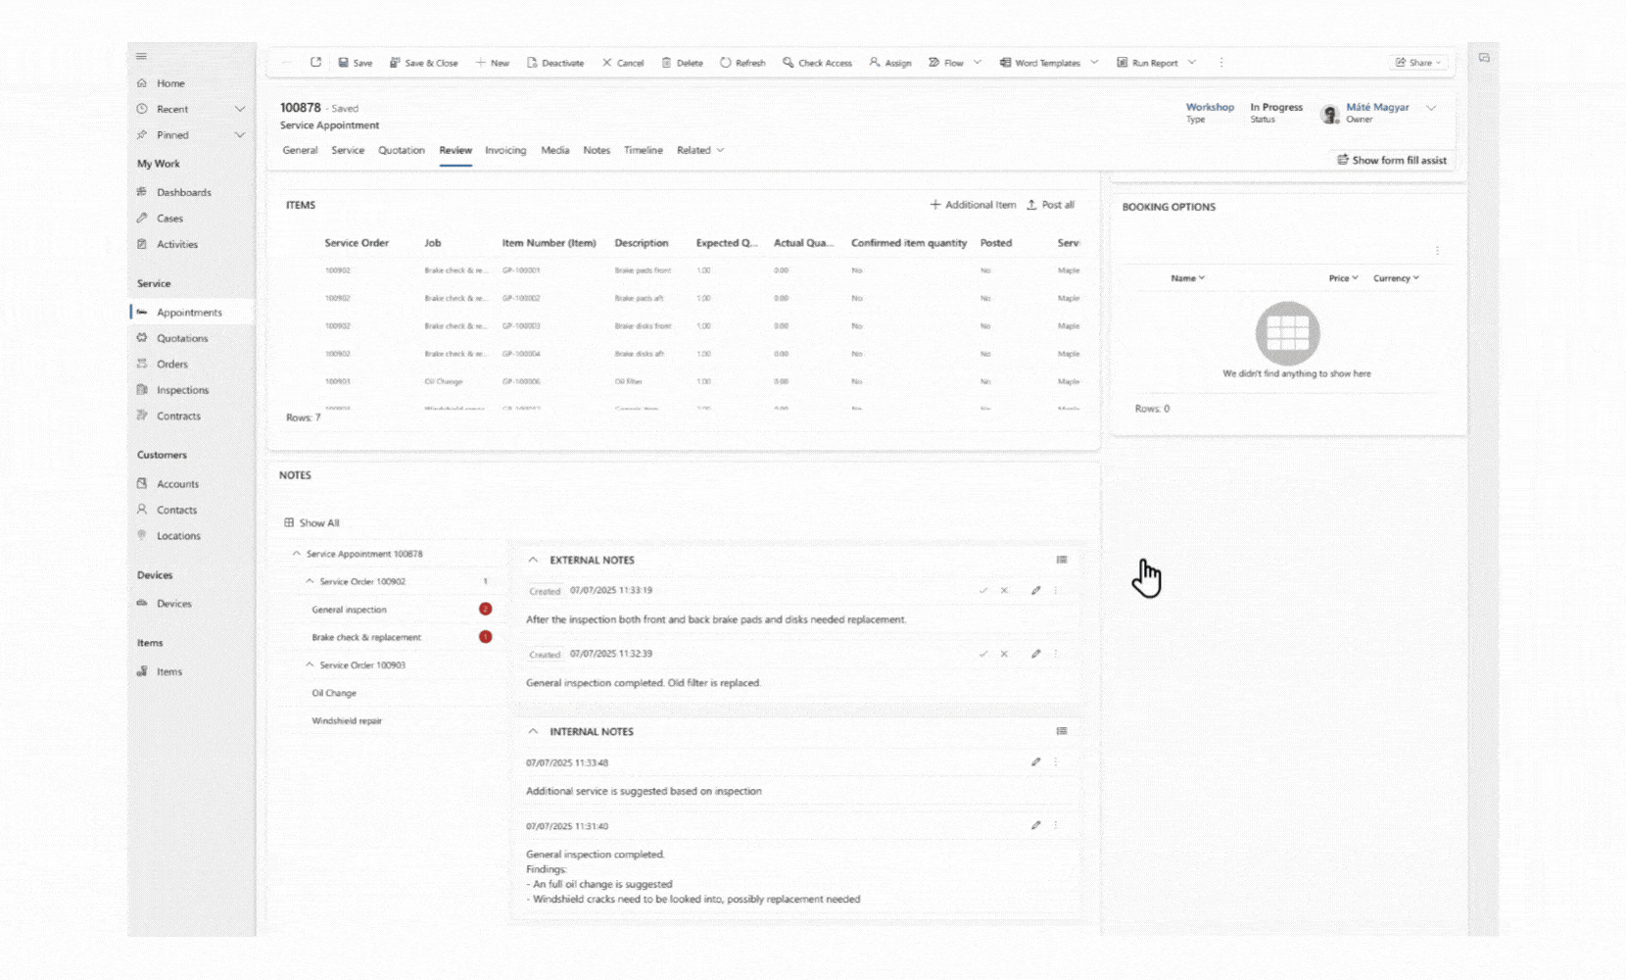Screen dimensions: 1626x980
Task: Reject the 11:32:39 external note with X
Action: (x=1004, y=654)
